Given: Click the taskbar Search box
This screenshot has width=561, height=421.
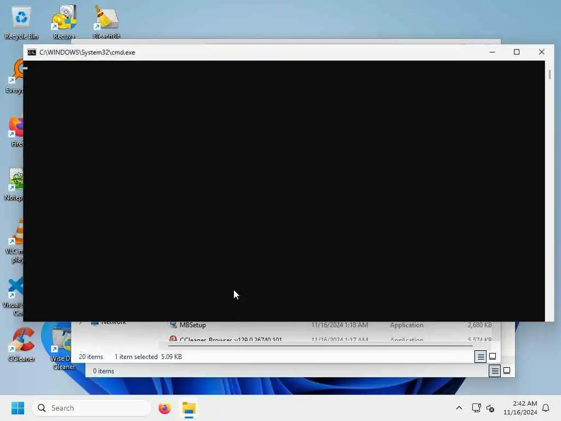Looking at the screenshot, I should tap(91, 408).
